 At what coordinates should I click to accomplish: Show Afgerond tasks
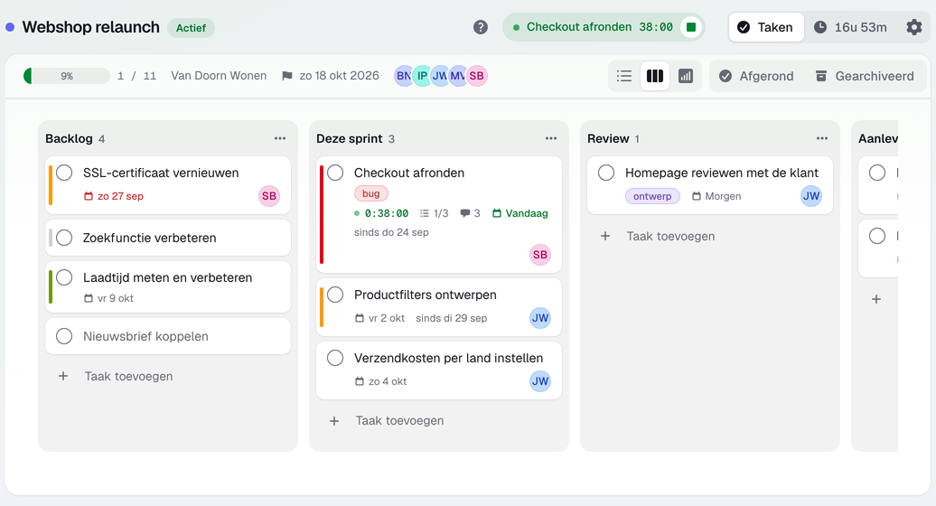click(x=756, y=76)
